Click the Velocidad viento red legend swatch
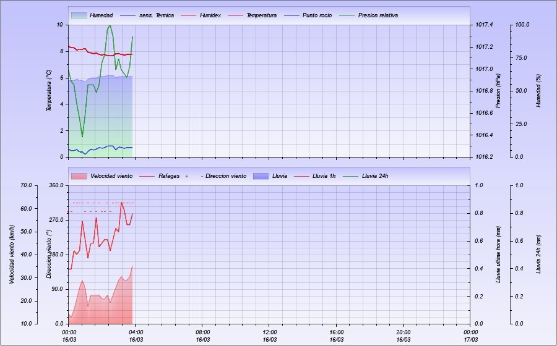 79,176
